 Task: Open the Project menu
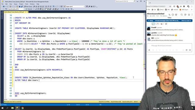point(21,4)
